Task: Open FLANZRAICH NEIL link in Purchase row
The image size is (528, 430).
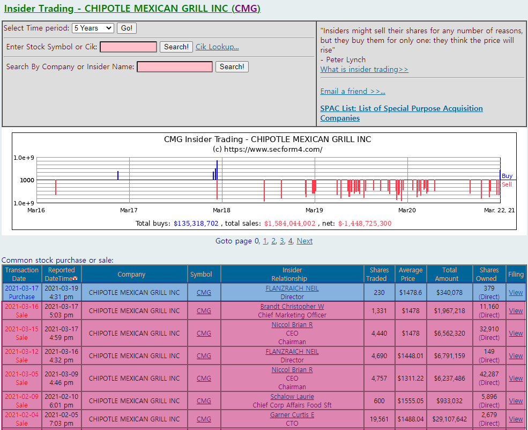Action: (292, 288)
